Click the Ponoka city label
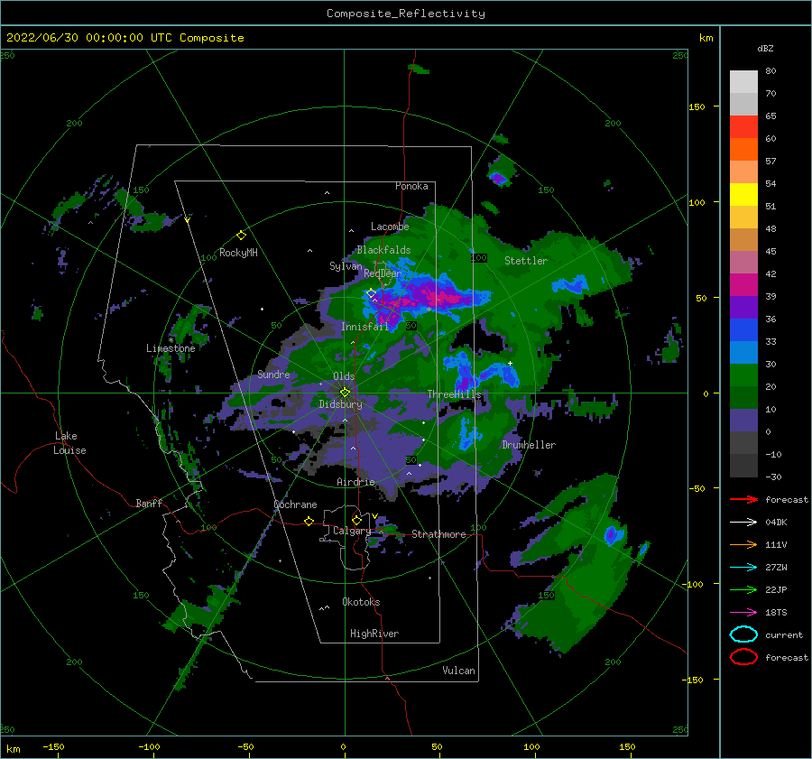Screen dimensions: 812x759 (x=411, y=186)
